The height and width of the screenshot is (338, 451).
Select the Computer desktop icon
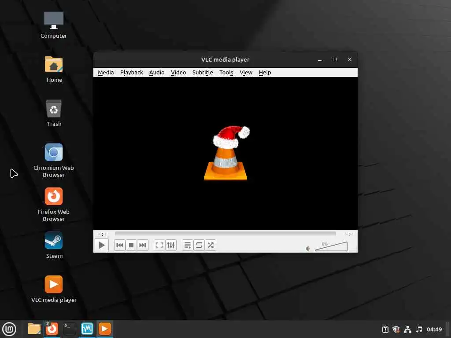pyautogui.click(x=54, y=25)
